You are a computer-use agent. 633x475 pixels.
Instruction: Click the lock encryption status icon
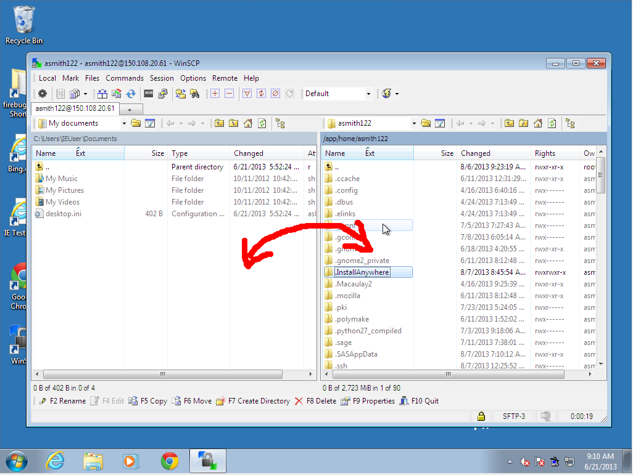481,416
